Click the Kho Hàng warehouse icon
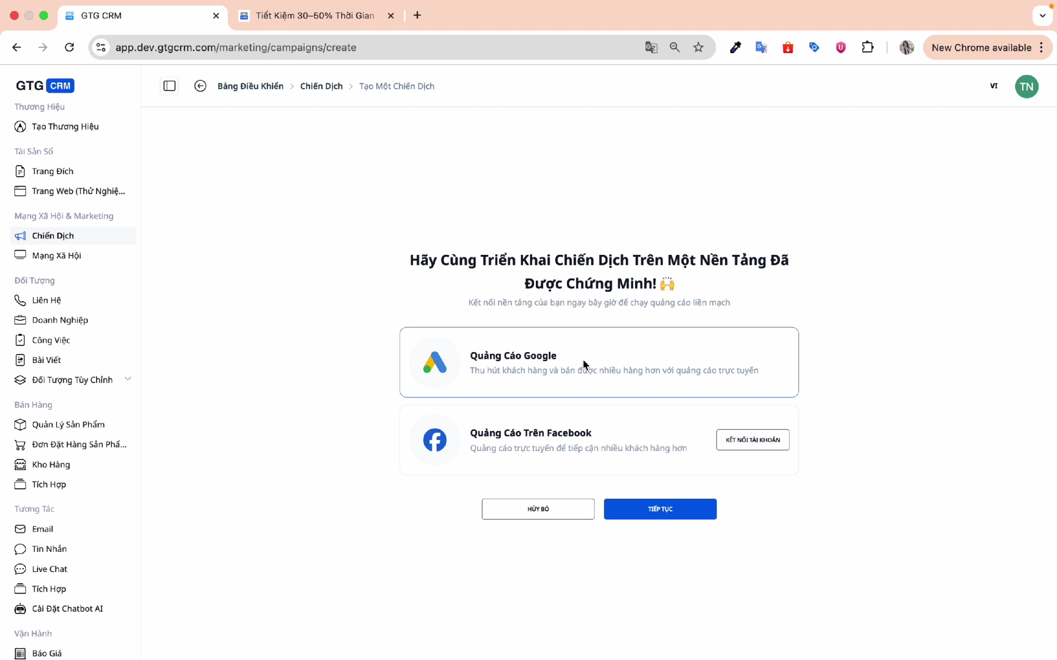 pos(20,464)
